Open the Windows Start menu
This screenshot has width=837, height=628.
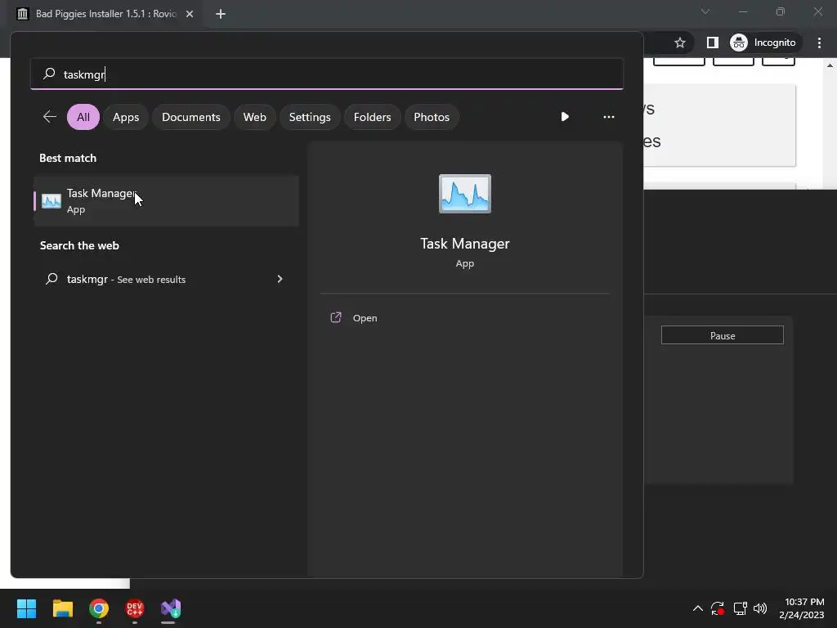click(x=26, y=608)
